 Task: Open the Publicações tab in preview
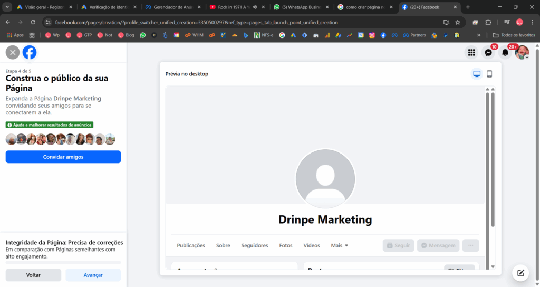(x=191, y=245)
